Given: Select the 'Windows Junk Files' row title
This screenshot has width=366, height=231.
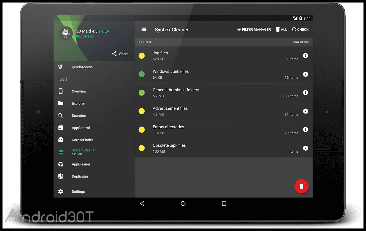Looking at the screenshot, I should (171, 71).
